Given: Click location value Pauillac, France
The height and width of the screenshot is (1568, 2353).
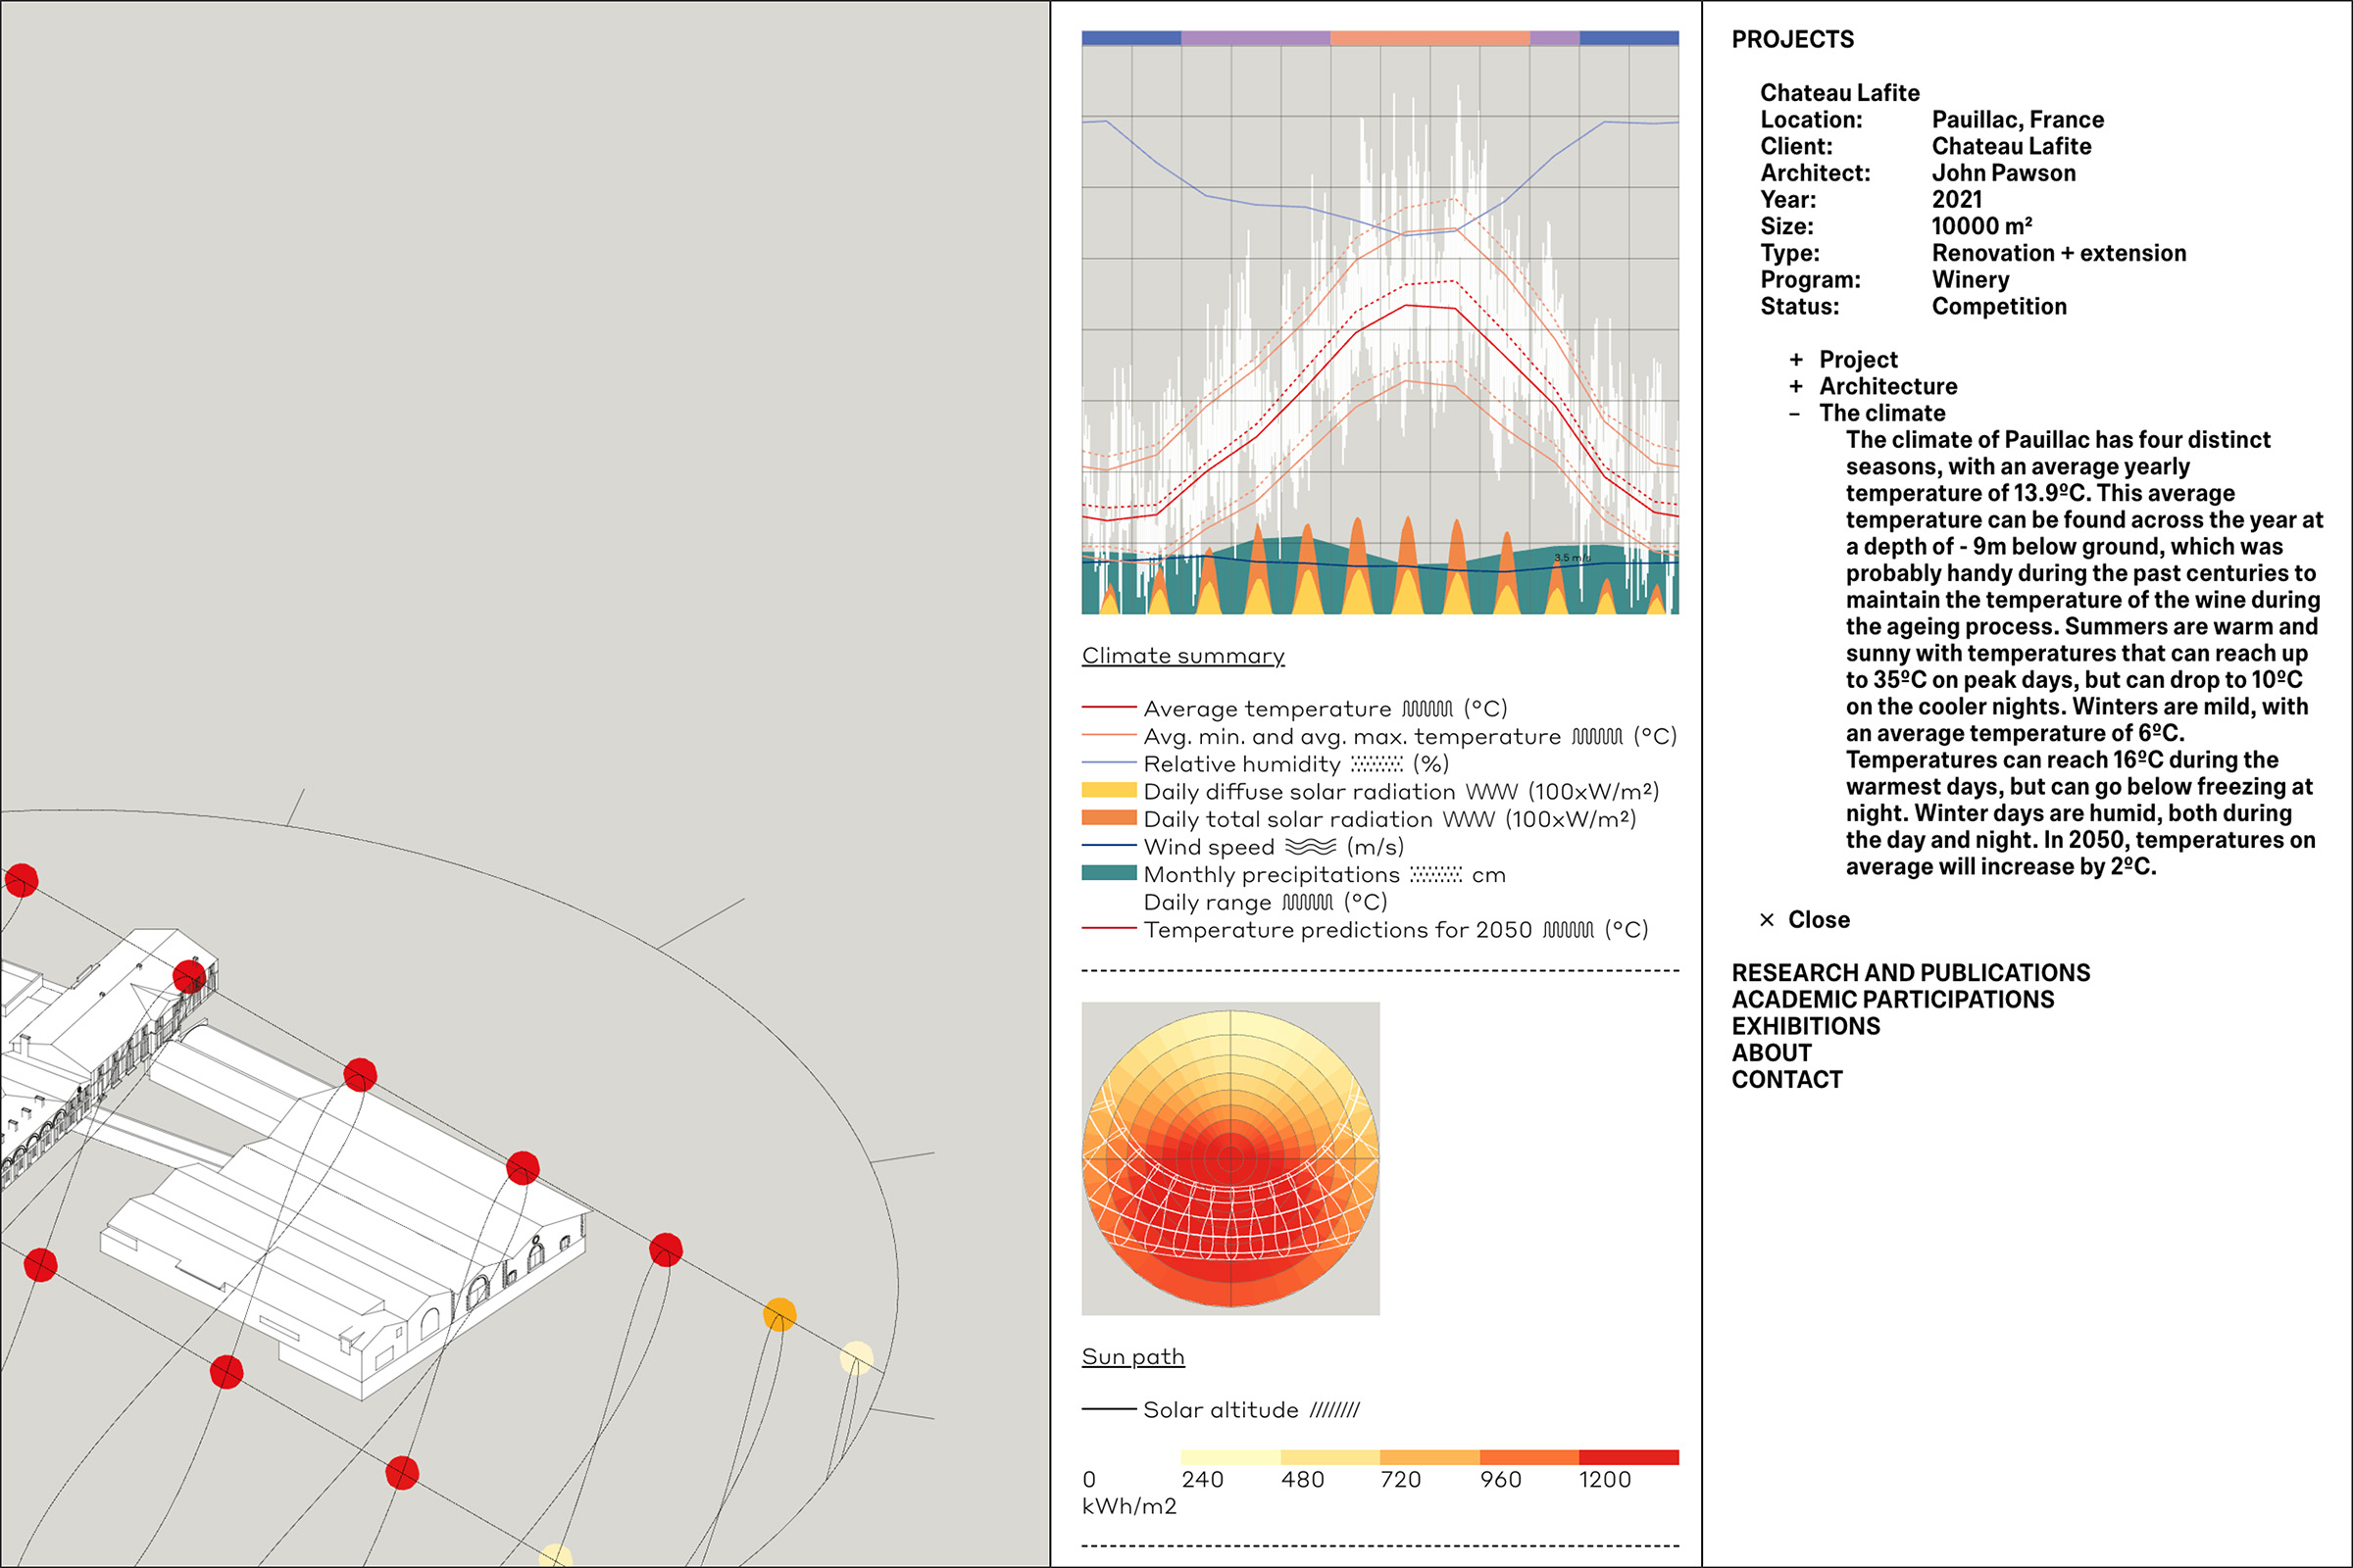Looking at the screenshot, I should 2017,119.
